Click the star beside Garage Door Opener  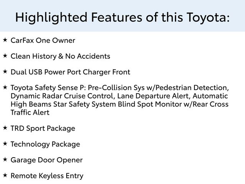coord(5,159)
